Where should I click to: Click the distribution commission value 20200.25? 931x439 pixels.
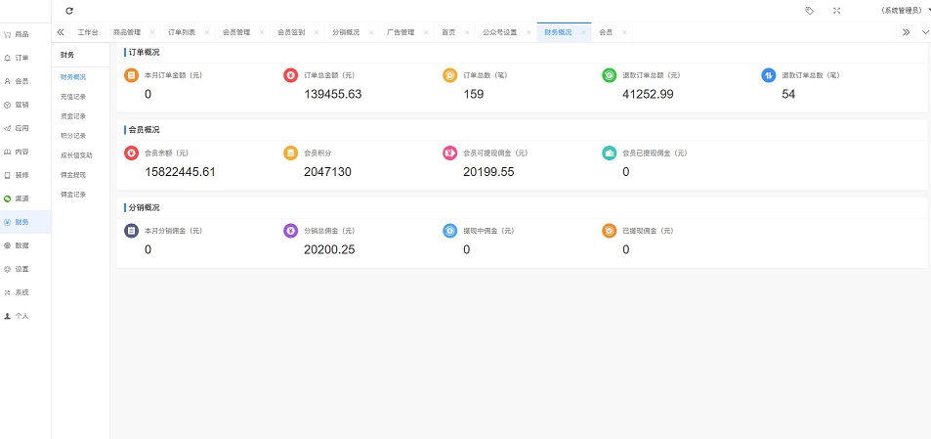[329, 249]
